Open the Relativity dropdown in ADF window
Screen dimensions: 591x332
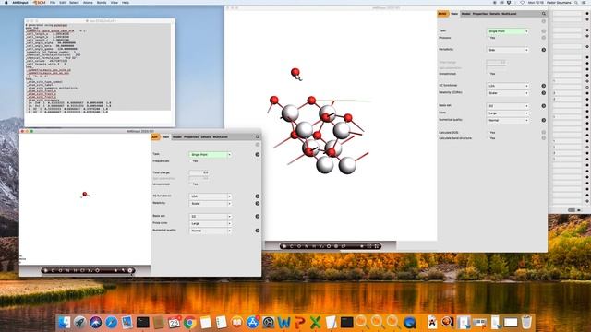[210, 203]
